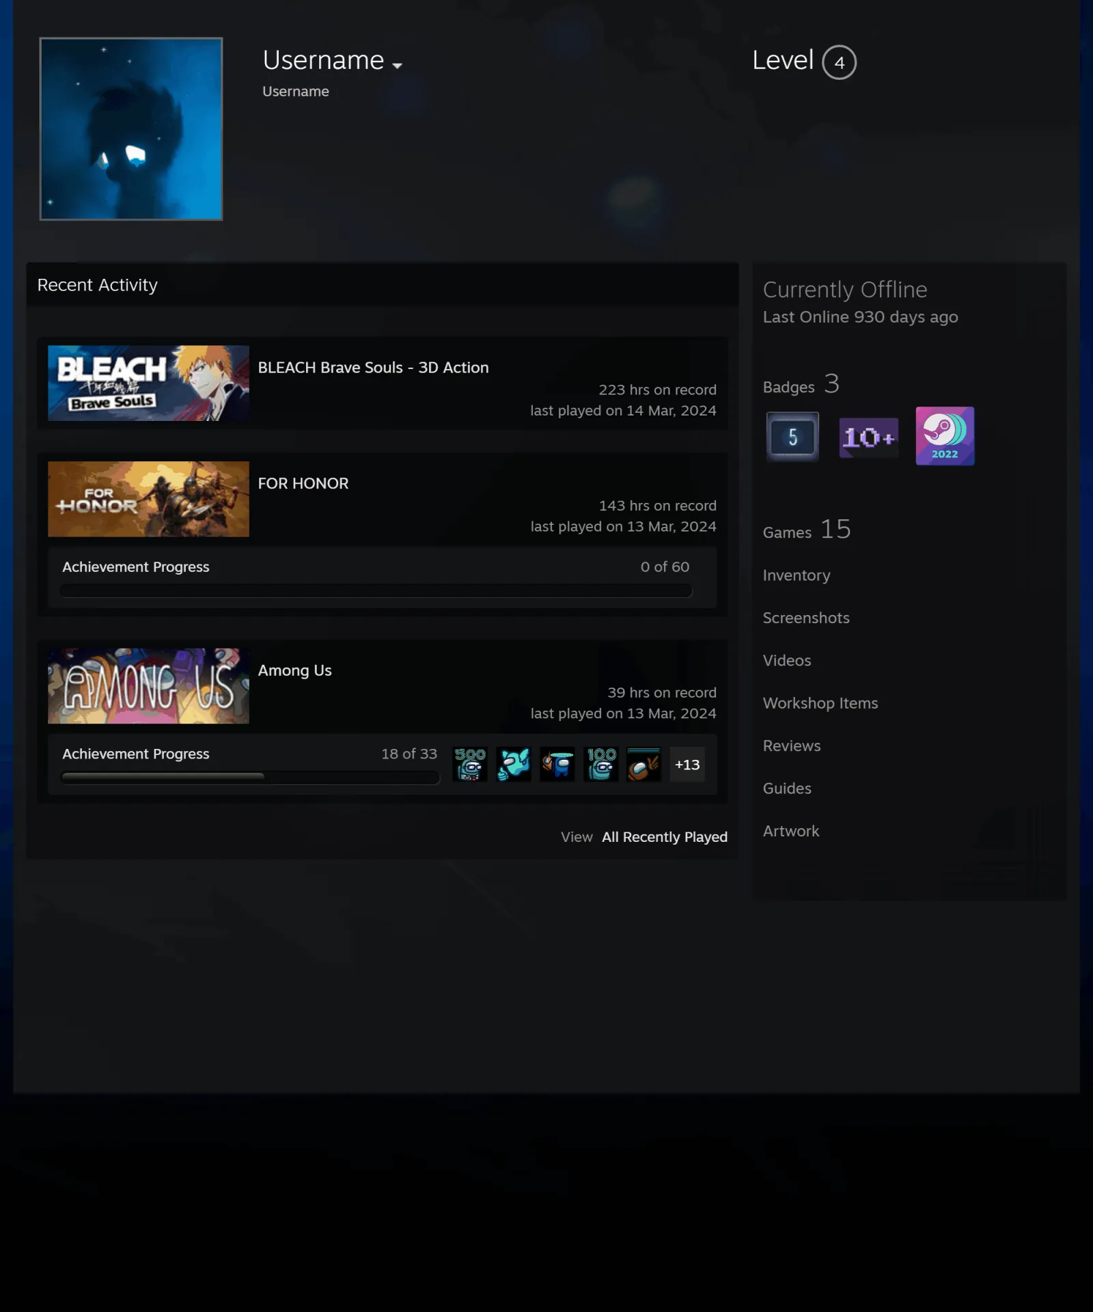Go to Screenshots
1093x1312 pixels.
[x=806, y=618]
